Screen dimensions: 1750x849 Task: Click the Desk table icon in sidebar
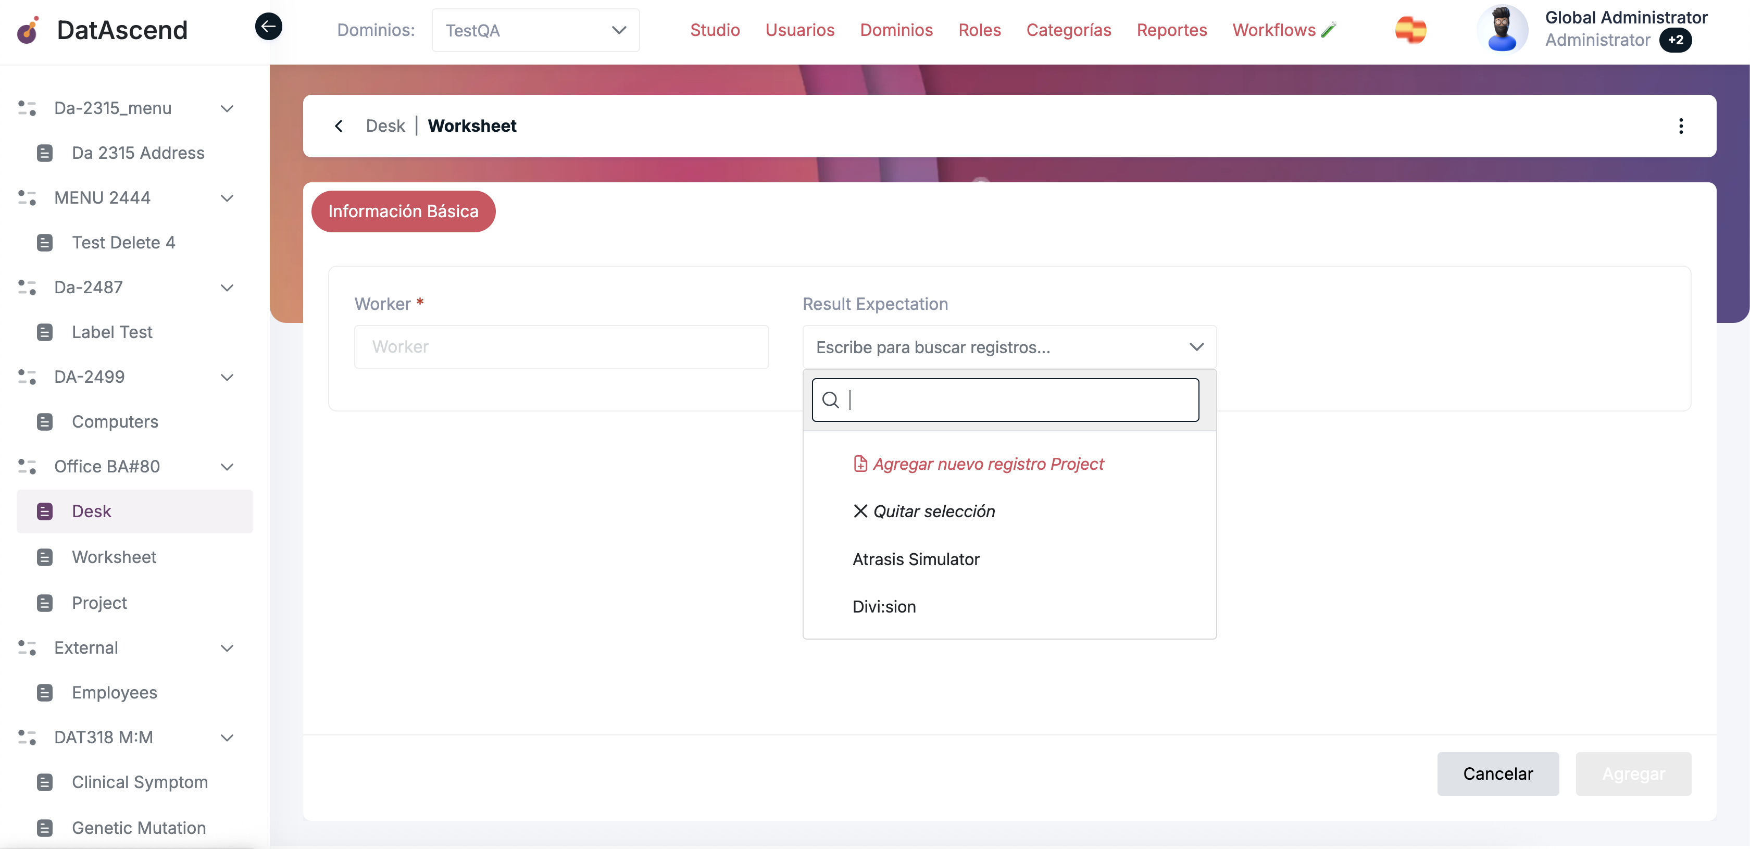tap(45, 511)
